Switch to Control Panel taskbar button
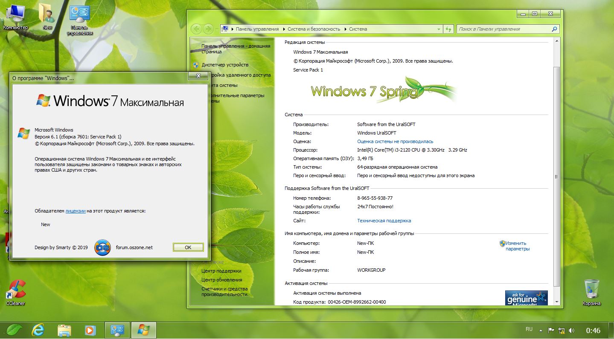 [117, 330]
